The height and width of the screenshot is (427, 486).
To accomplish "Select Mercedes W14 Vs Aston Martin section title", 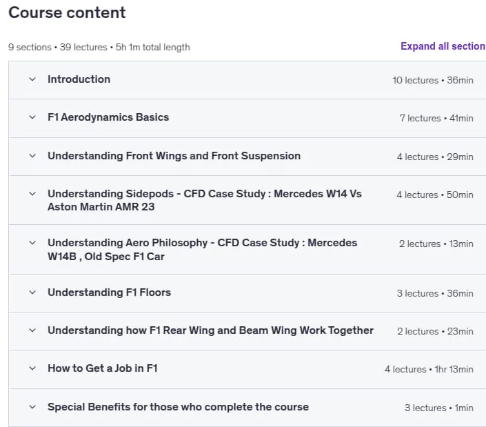I will 205,200.
